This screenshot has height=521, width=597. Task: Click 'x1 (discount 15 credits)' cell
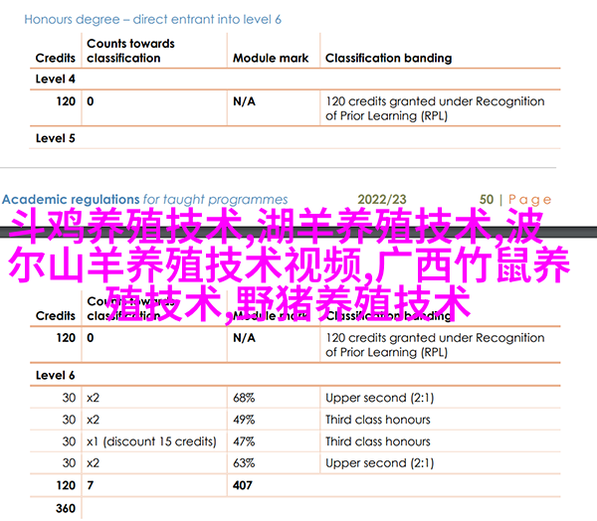tap(151, 441)
